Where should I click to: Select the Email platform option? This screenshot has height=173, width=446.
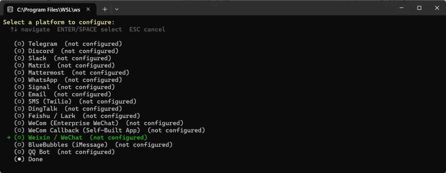click(37, 94)
